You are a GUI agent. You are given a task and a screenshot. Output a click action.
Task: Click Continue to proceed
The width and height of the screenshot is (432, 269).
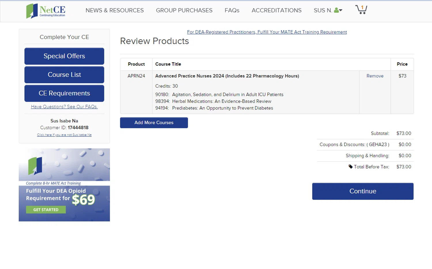click(363, 191)
